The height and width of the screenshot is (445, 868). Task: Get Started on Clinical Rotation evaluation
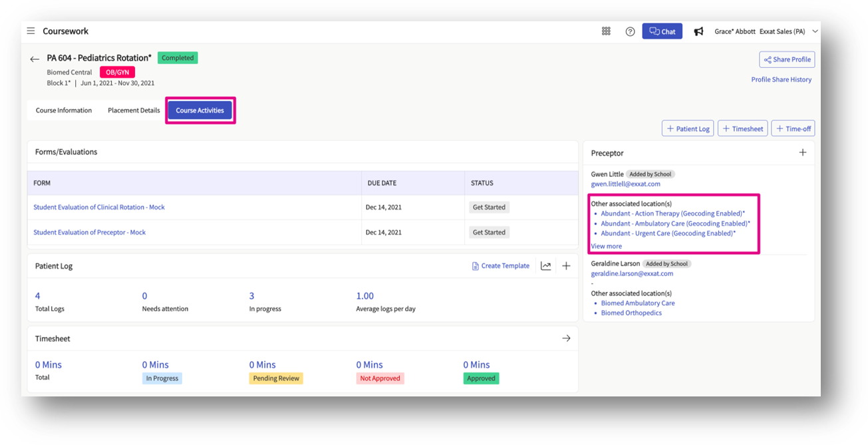[489, 207]
